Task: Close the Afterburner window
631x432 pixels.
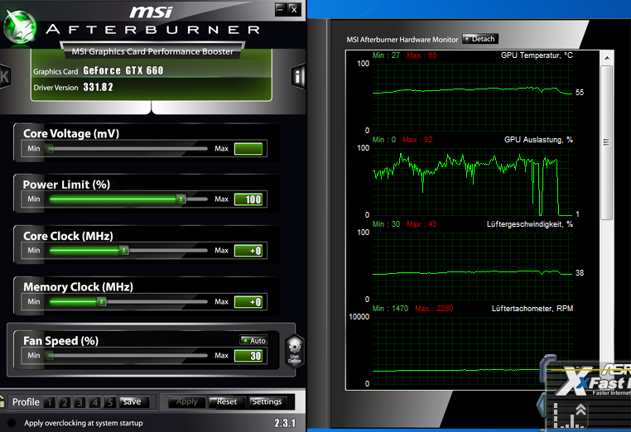Action: [x=294, y=9]
